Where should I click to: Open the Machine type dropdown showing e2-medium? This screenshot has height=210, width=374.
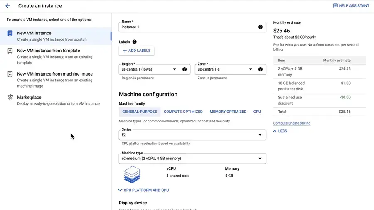(x=192, y=159)
